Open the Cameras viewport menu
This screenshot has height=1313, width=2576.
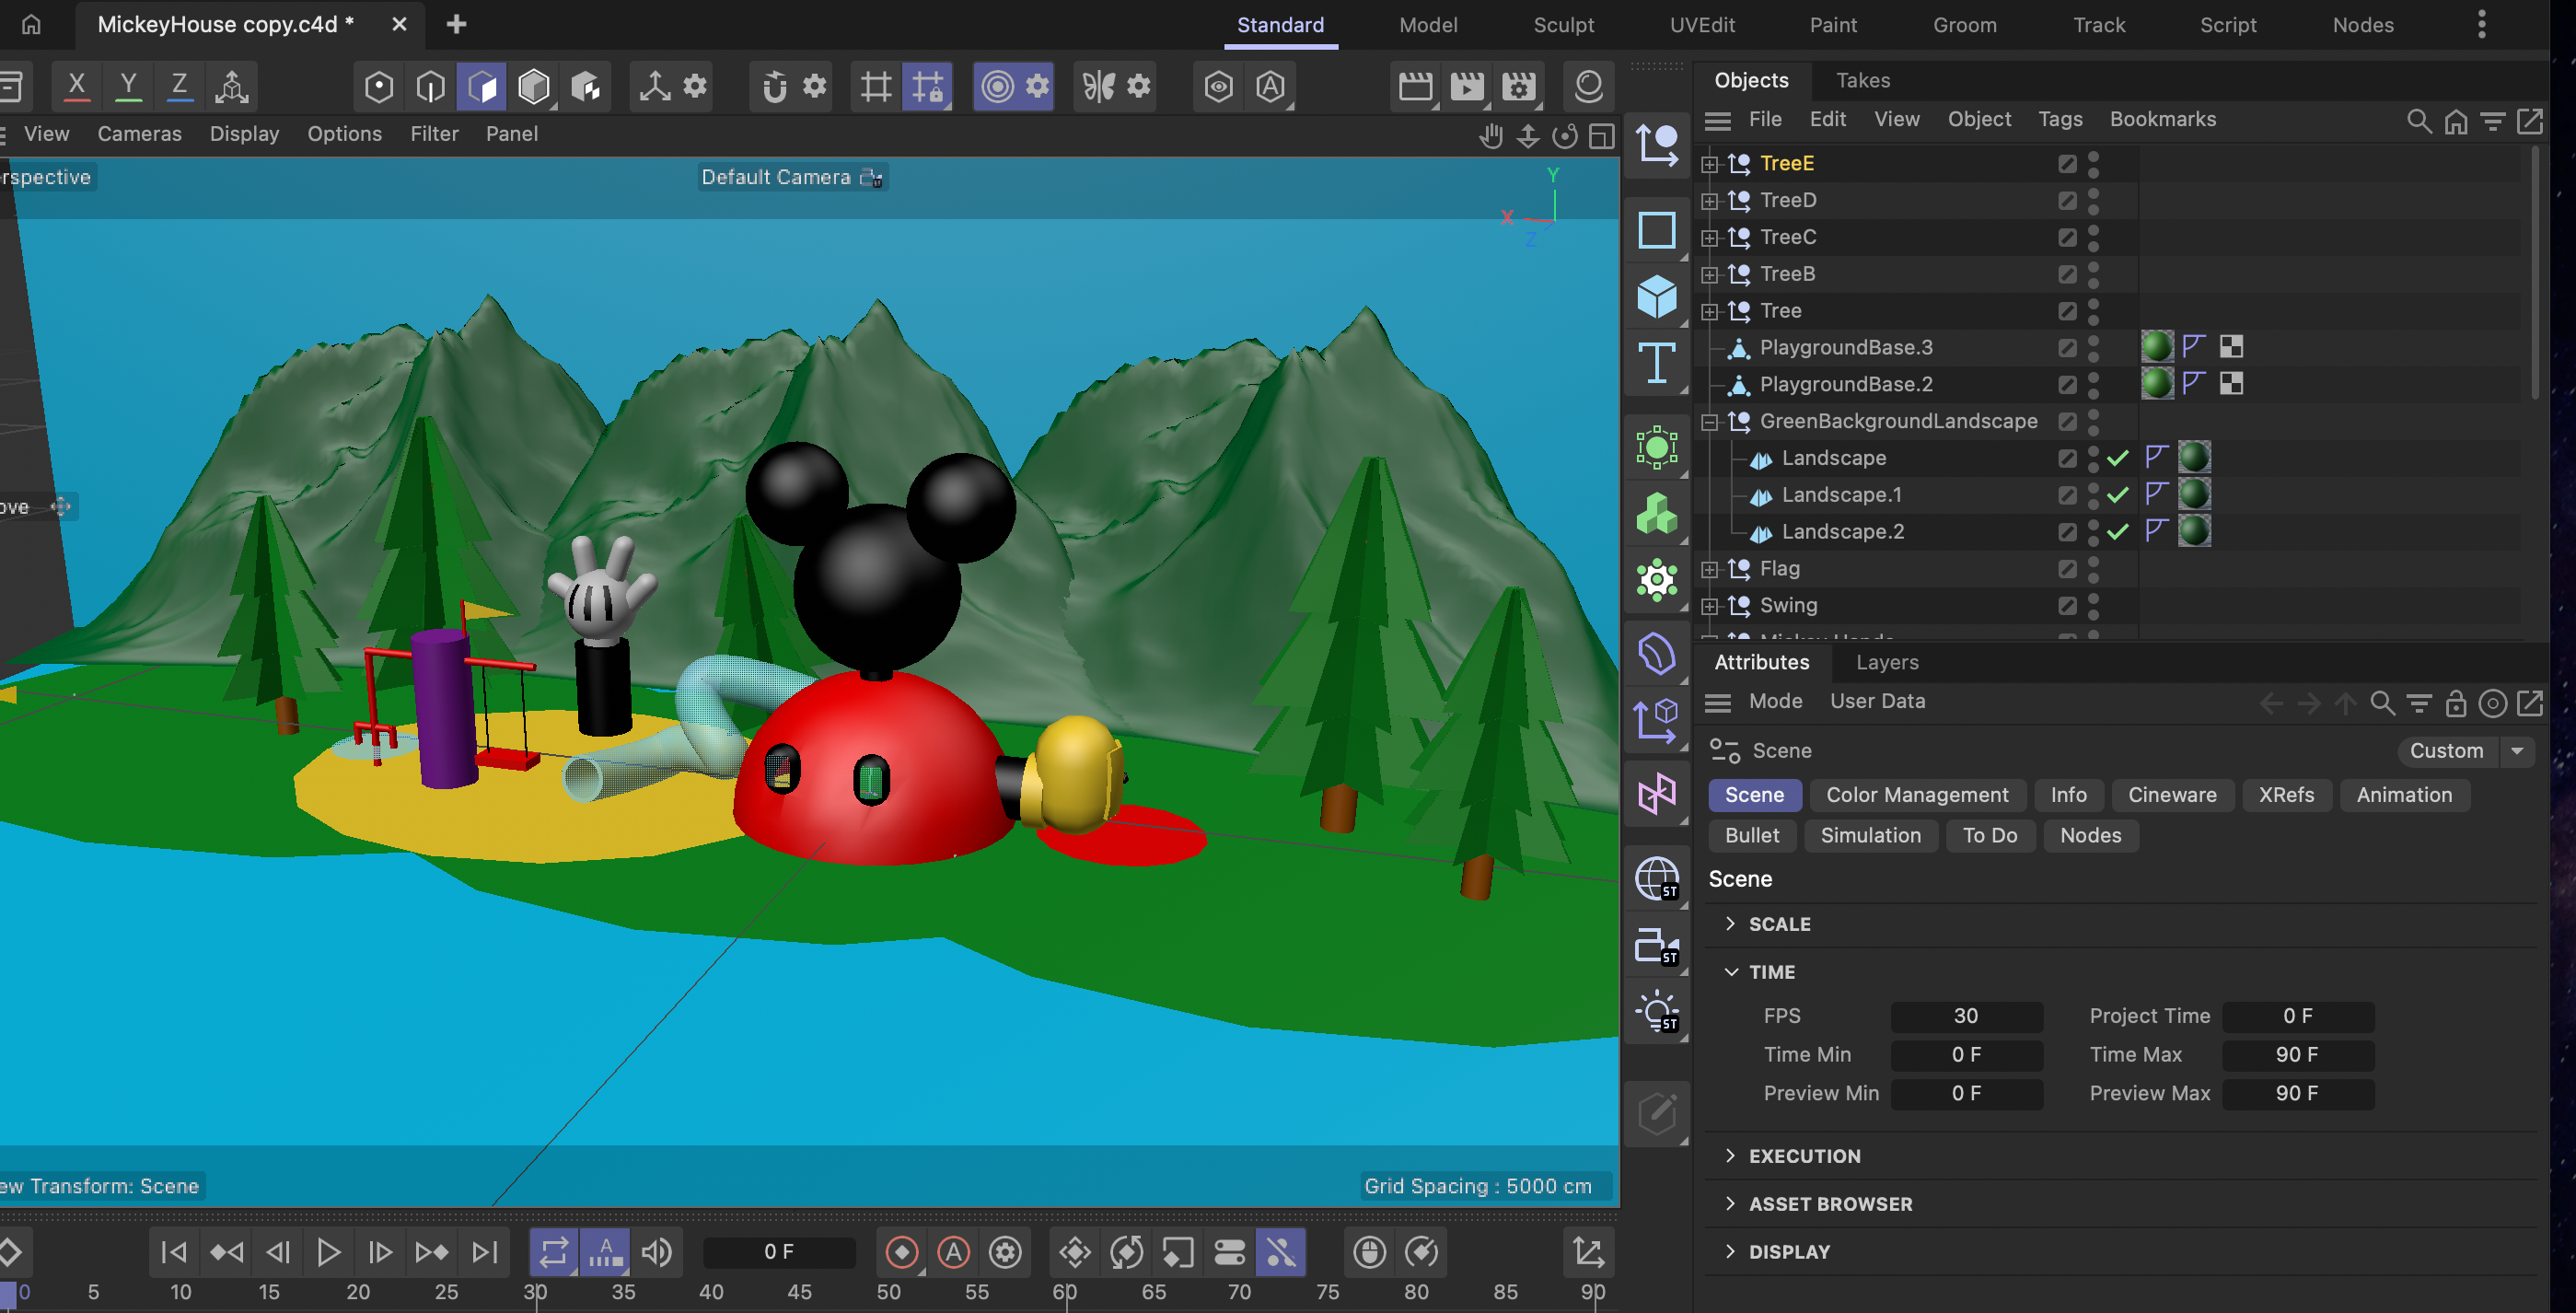139,134
